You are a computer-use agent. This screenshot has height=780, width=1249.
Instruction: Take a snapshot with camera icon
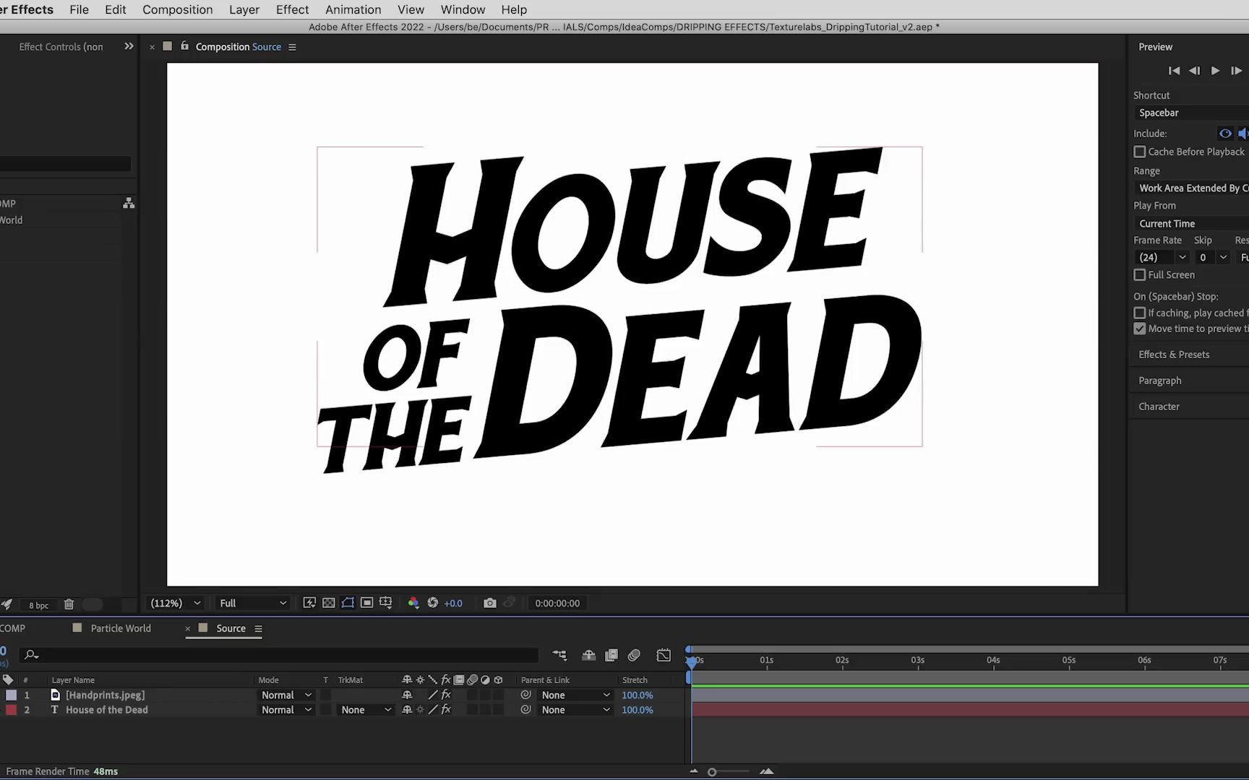coord(489,602)
